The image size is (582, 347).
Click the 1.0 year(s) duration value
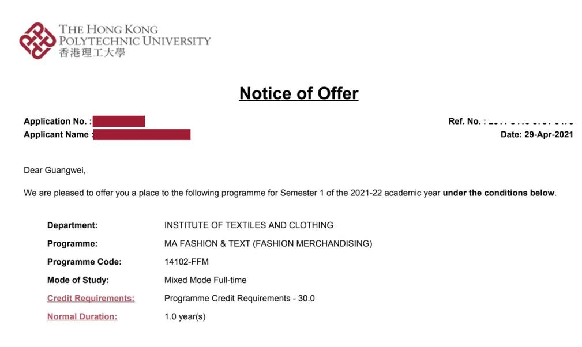coord(185,316)
